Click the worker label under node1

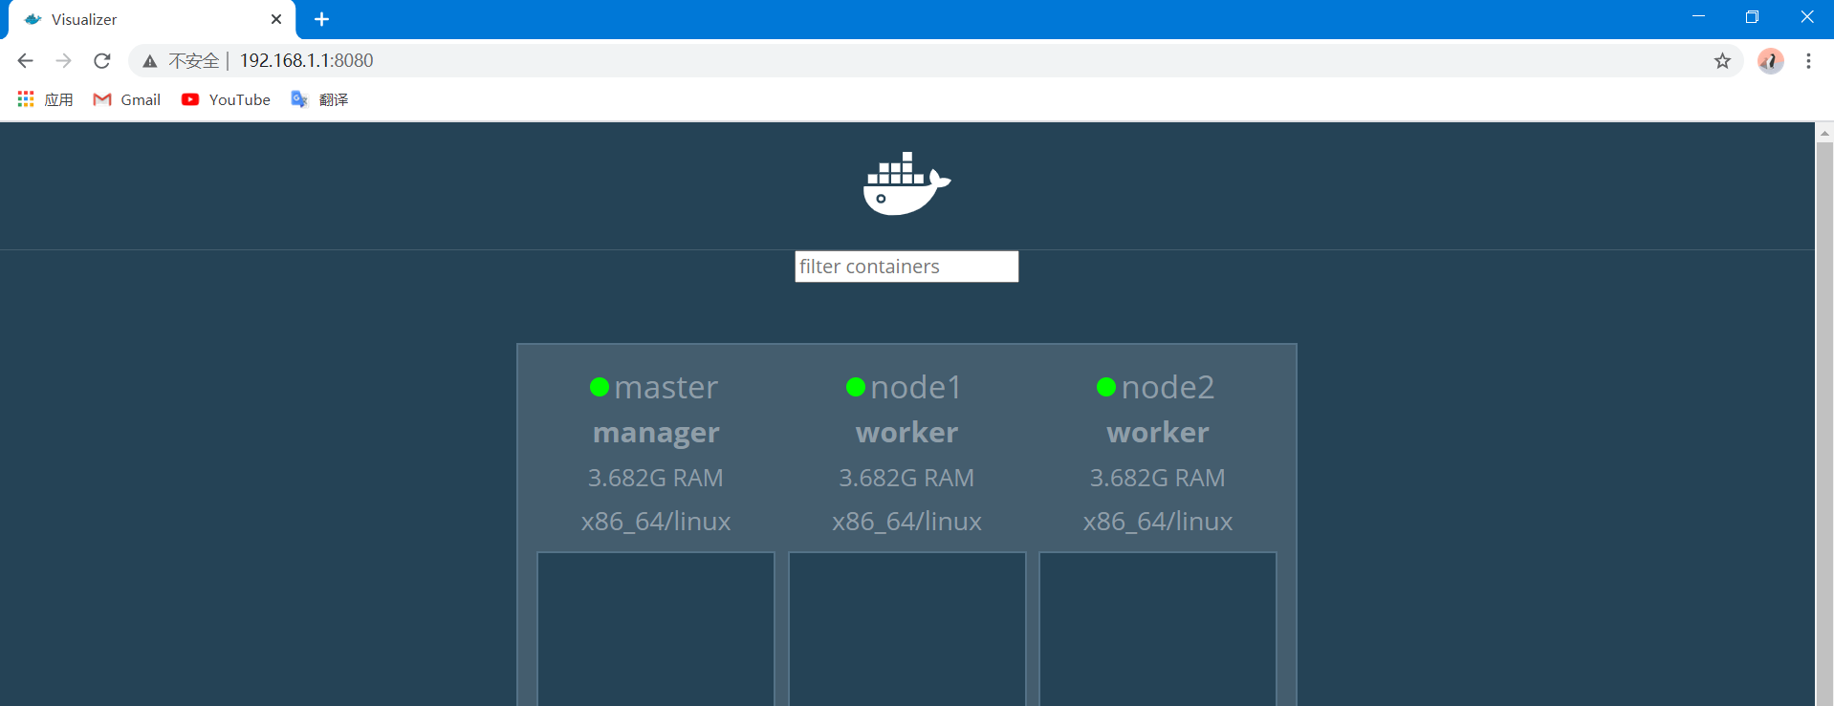pyautogui.click(x=906, y=433)
